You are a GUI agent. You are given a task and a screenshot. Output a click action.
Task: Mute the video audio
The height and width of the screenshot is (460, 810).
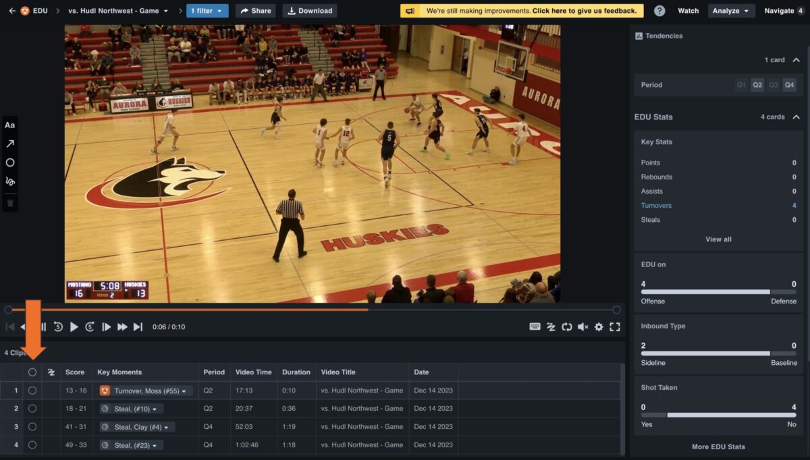pyautogui.click(x=583, y=326)
